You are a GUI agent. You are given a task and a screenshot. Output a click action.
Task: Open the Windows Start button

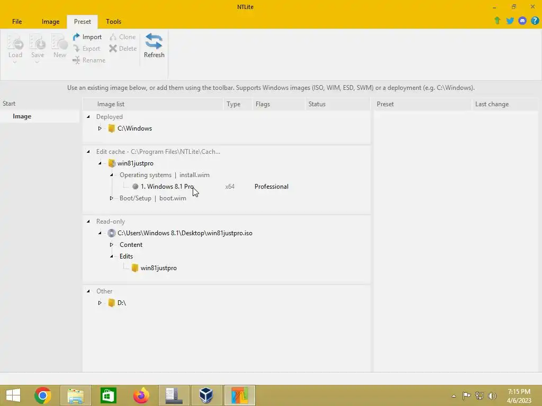13,395
